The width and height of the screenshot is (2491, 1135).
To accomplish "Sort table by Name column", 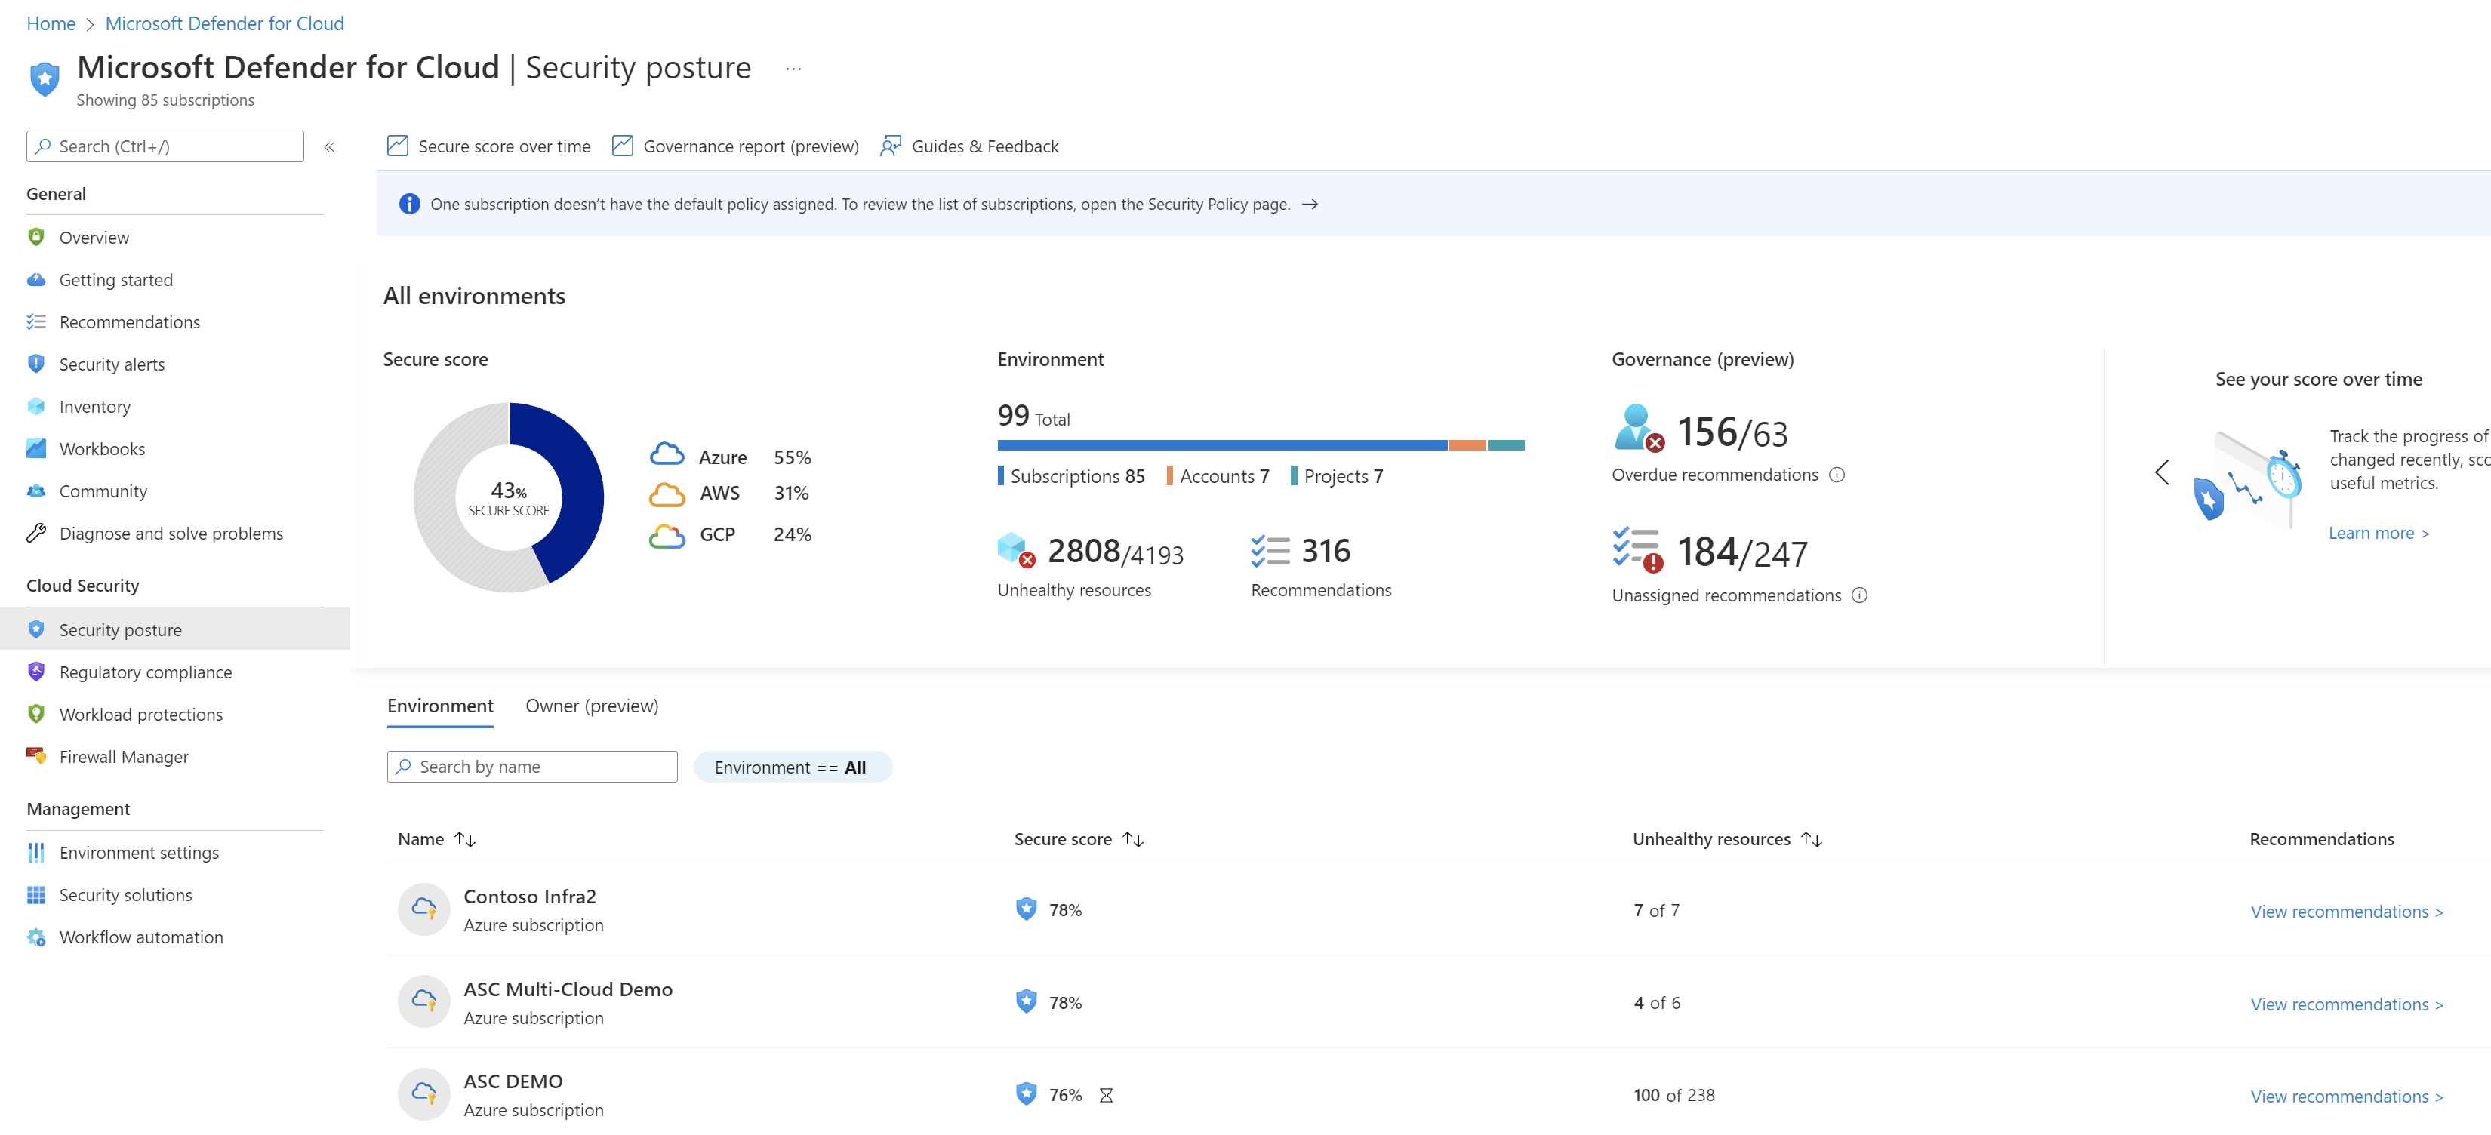I will click(x=465, y=839).
